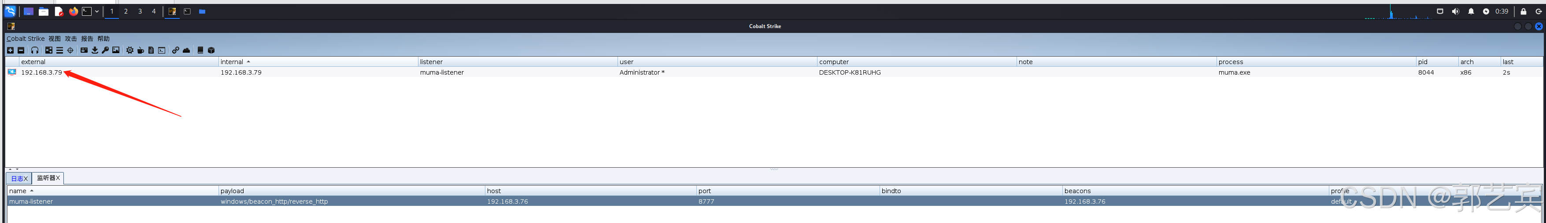
Task: Click the power manager lightning icon
Action: 1486,11
